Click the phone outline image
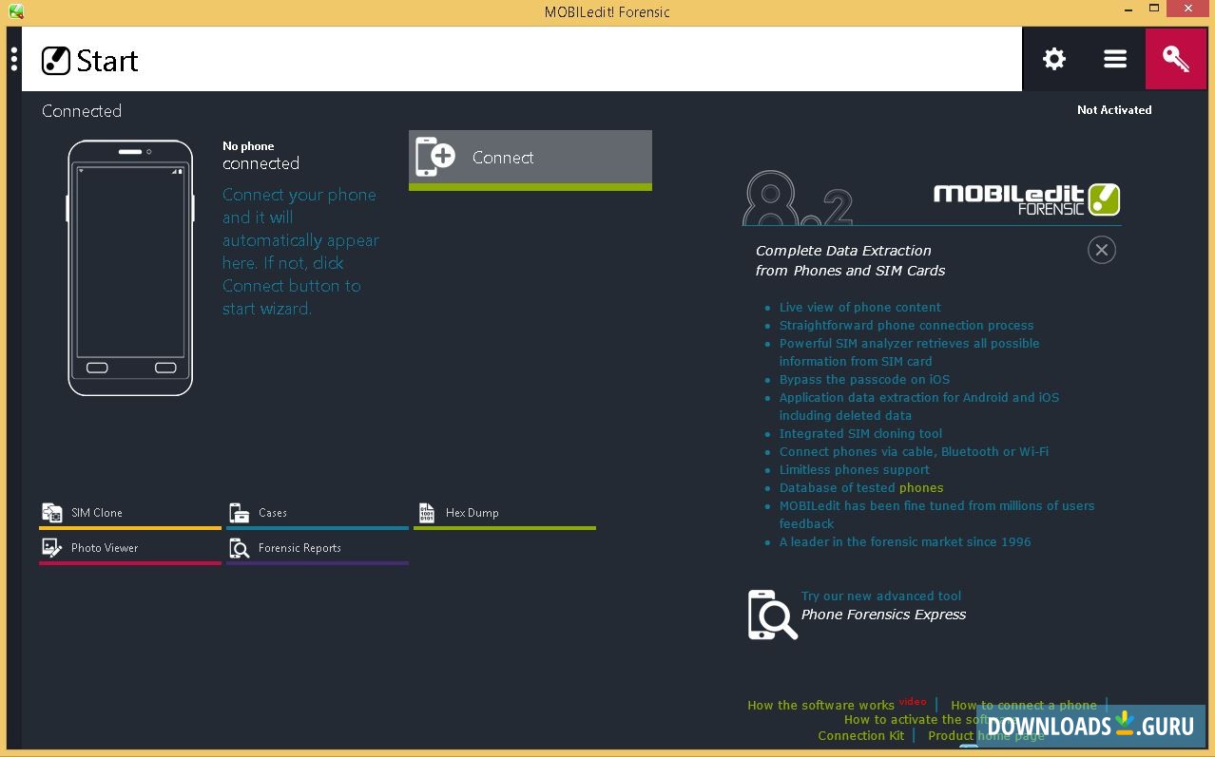Image resolution: width=1215 pixels, height=757 pixels. (130, 268)
